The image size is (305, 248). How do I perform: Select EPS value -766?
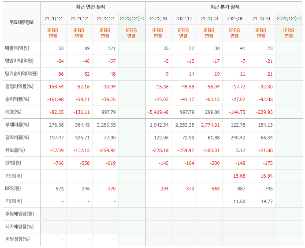[59, 163]
